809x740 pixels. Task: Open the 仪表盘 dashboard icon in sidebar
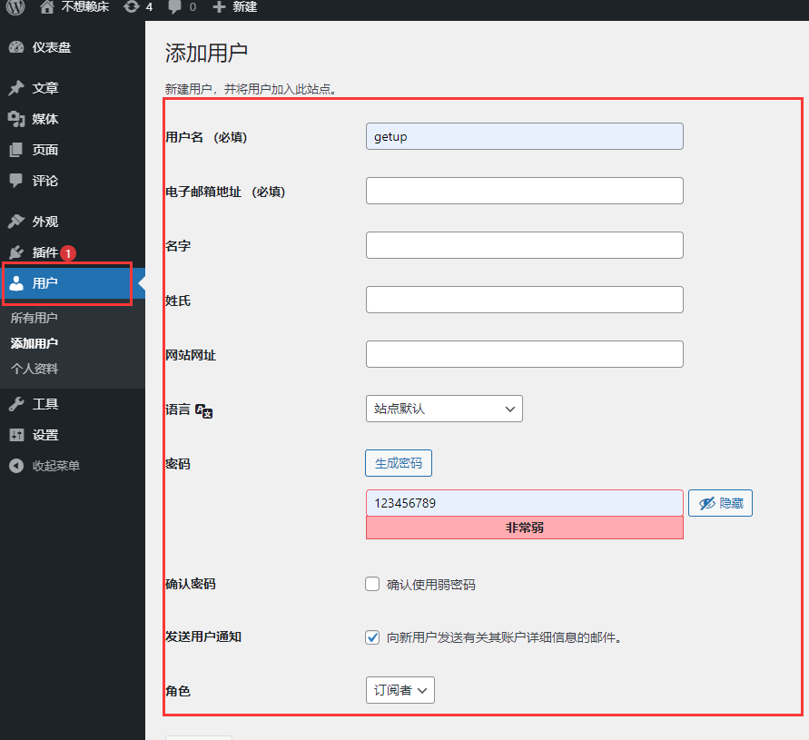click(x=18, y=46)
